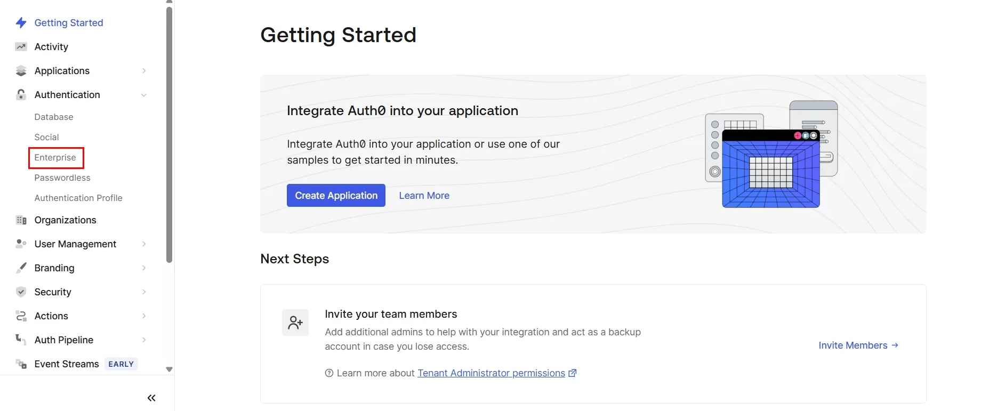This screenshot has height=411, width=981.
Task: Open the Activity menu item
Action: coord(51,47)
